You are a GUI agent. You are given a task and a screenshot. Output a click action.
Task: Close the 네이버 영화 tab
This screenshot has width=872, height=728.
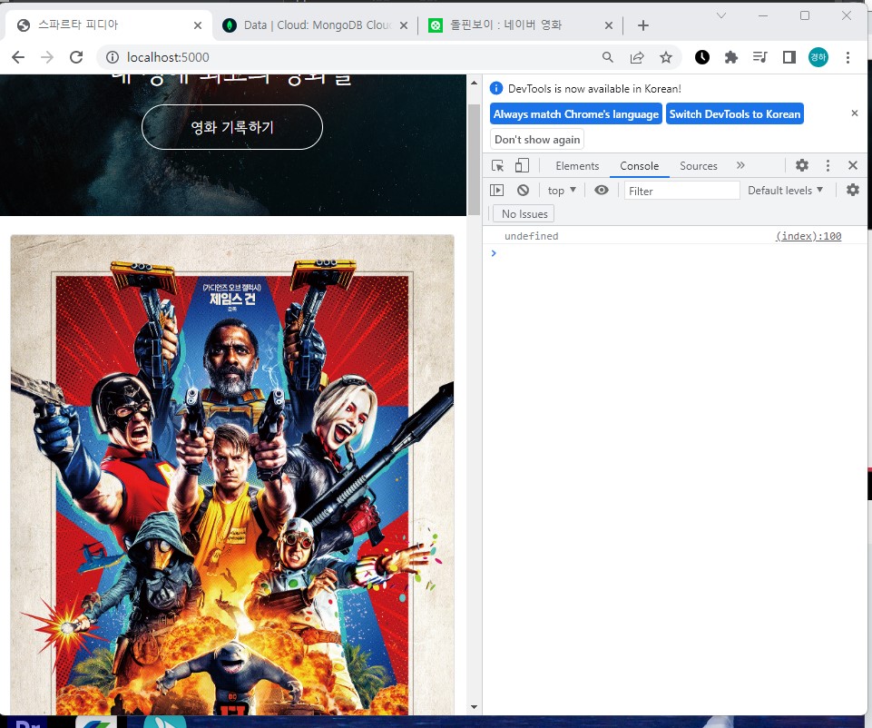[608, 25]
